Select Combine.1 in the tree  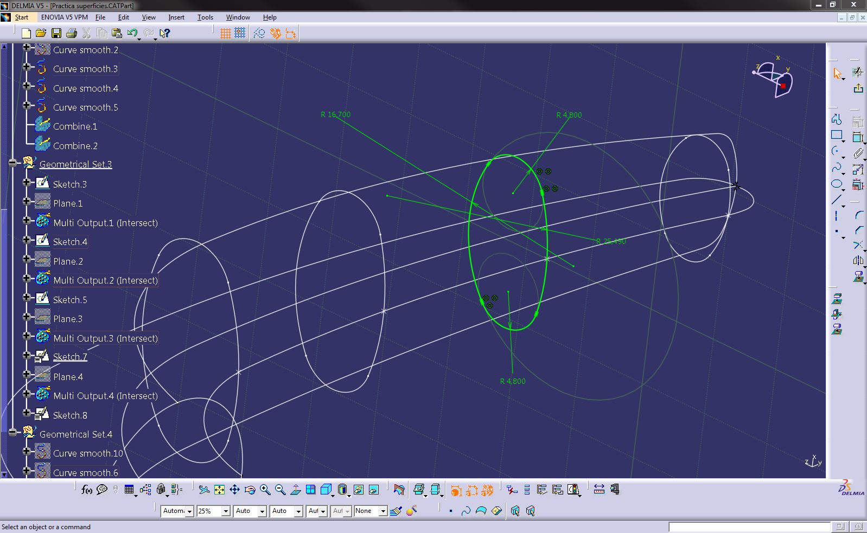pos(75,126)
